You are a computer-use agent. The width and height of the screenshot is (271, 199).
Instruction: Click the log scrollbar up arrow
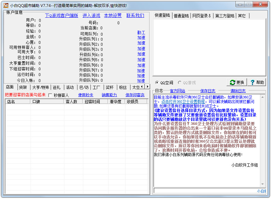tap(262, 97)
